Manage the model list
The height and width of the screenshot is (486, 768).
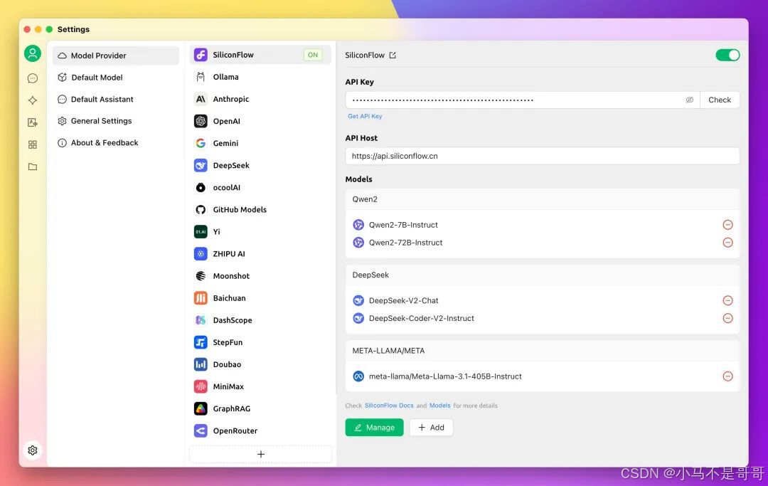(x=374, y=427)
